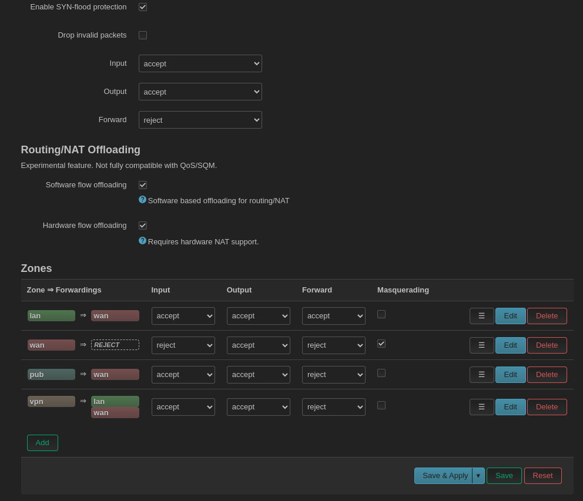583x501 pixels.
Task: Toggle Hardware flow offloading checkbox
Action: click(x=143, y=226)
